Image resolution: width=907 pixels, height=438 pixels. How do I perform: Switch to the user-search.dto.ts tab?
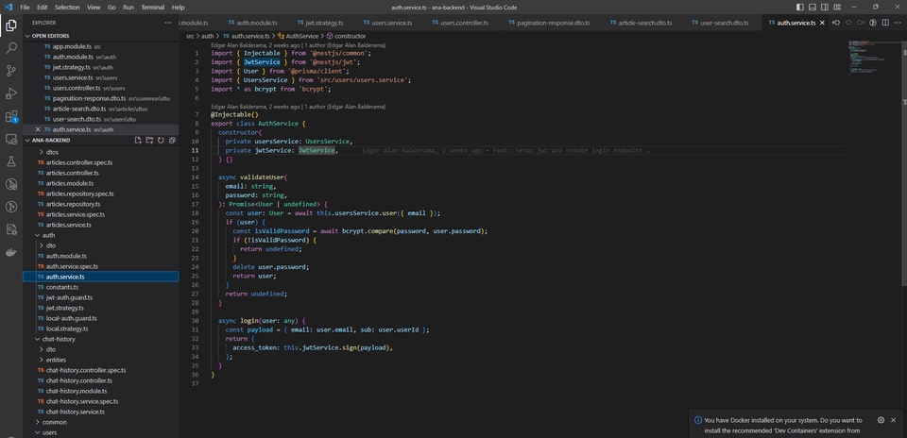point(719,23)
